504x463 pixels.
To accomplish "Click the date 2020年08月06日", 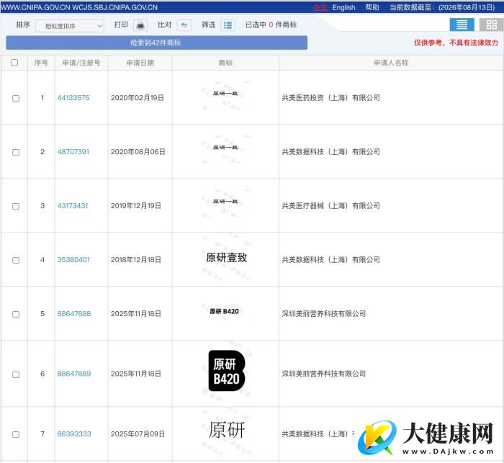I will (x=138, y=152).
